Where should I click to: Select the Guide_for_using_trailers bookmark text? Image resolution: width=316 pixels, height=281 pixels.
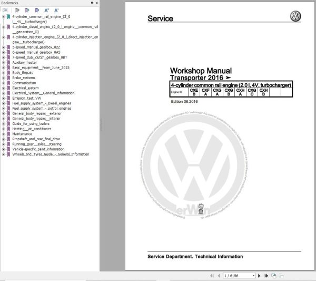pyautogui.click(x=31, y=124)
